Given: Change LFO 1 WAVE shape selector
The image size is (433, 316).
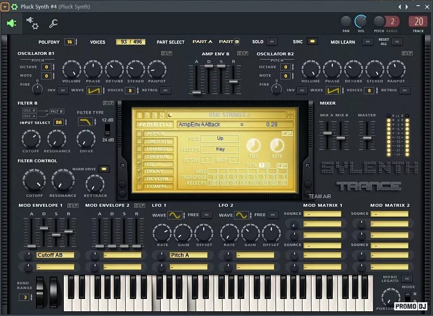Looking at the screenshot, I should click(175, 215).
